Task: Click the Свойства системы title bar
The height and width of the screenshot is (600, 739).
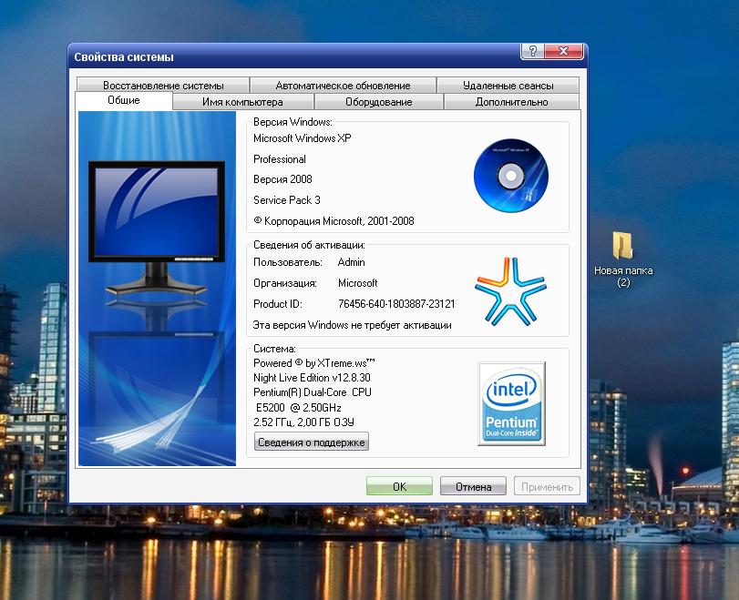Action: (273, 57)
